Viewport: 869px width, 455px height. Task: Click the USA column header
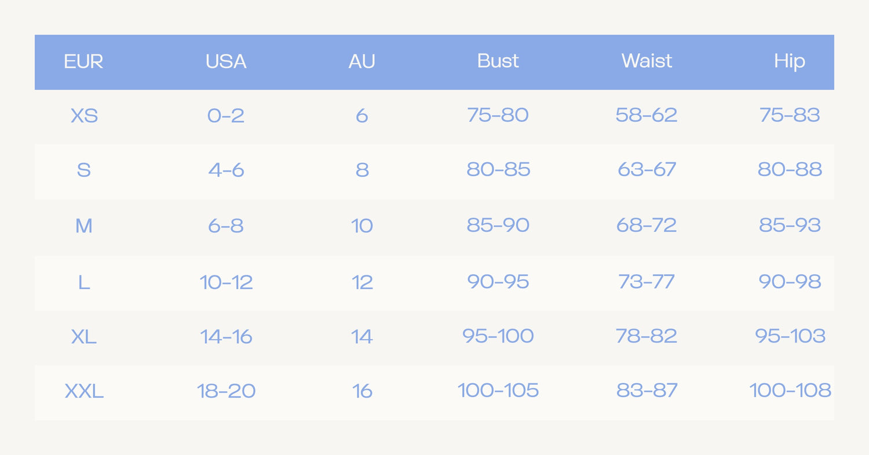point(226,61)
